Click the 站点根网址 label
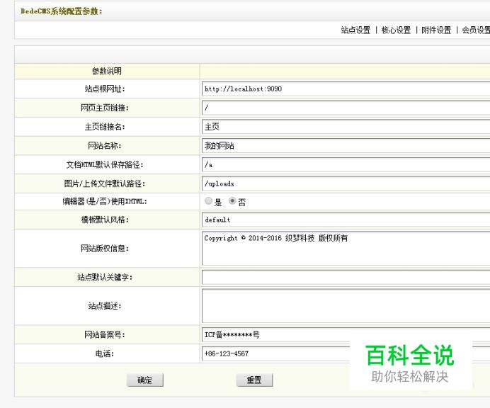 coord(105,89)
